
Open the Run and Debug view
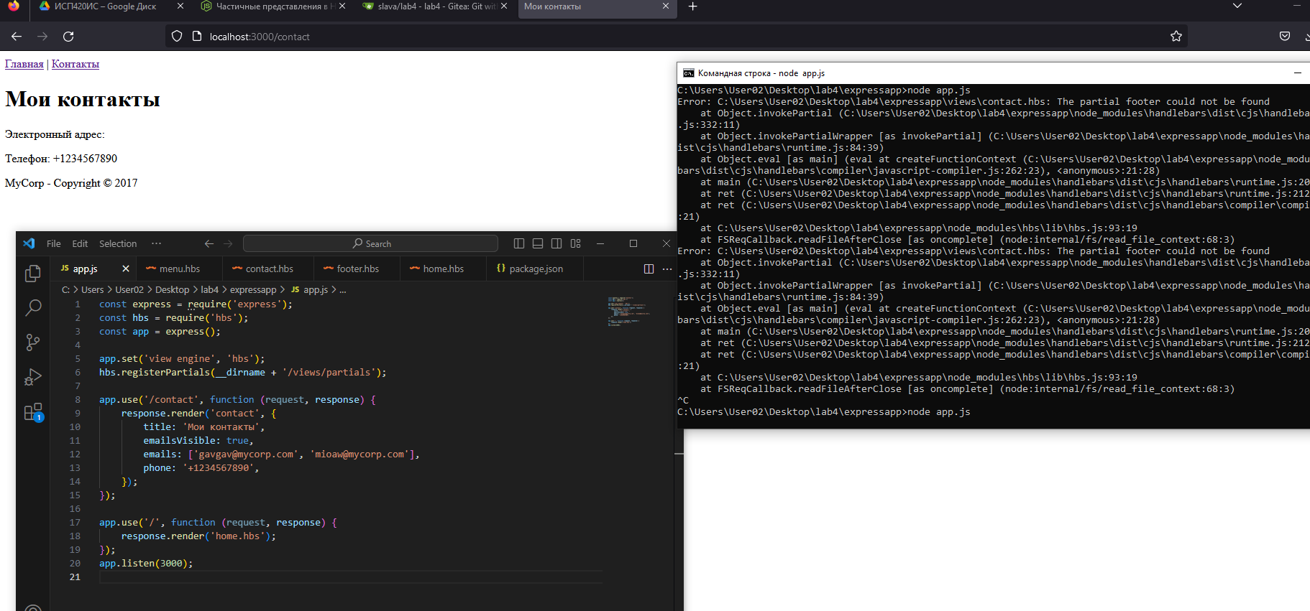(x=33, y=377)
